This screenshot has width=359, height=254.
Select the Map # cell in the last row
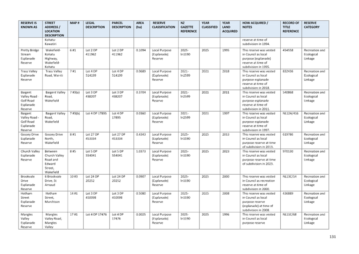pyautogui.click(x=73, y=215)
